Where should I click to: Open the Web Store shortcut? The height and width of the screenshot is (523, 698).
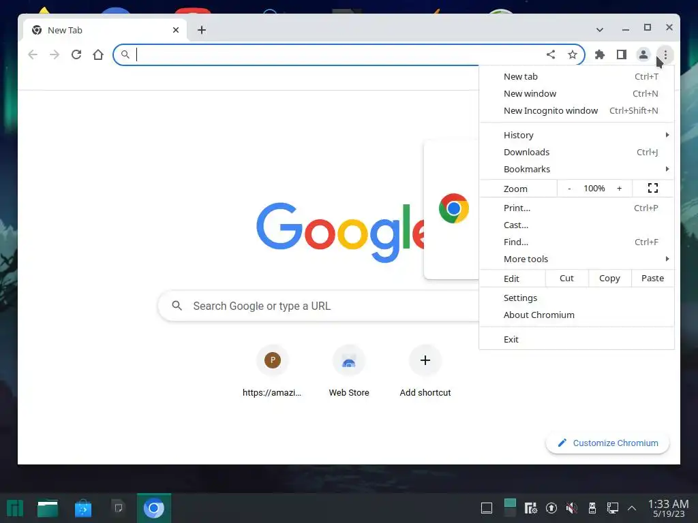pyautogui.click(x=349, y=371)
